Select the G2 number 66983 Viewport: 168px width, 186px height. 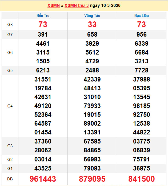[92, 159]
